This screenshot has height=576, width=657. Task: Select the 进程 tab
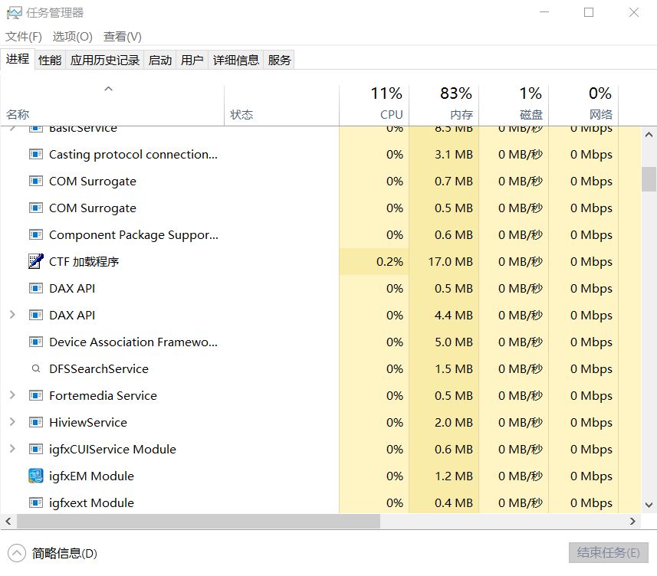[18, 59]
